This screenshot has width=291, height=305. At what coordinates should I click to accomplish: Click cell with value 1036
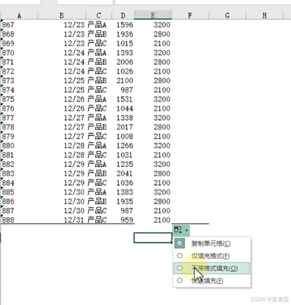click(x=123, y=183)
